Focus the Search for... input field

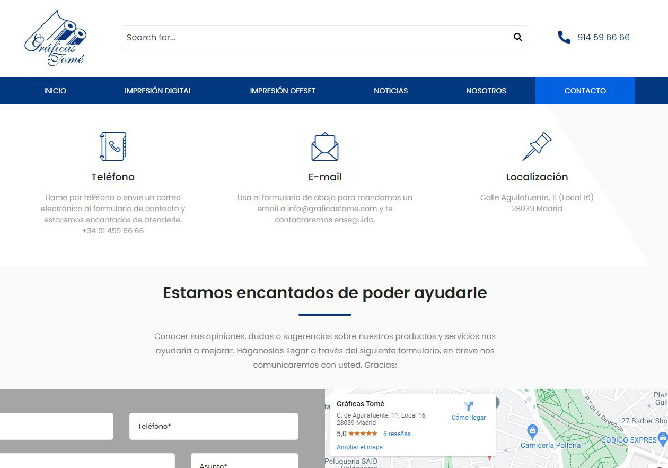coord(315,37)
